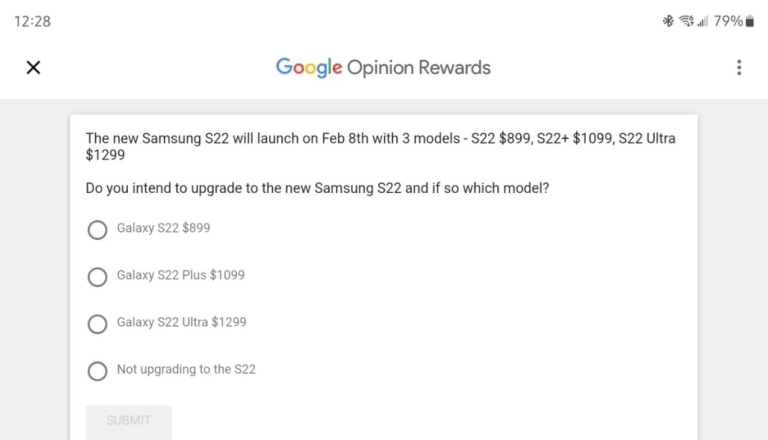Screen dimensions: 768x440
Task: Tap the battery icon in status bar
Action: coord(750,21)
